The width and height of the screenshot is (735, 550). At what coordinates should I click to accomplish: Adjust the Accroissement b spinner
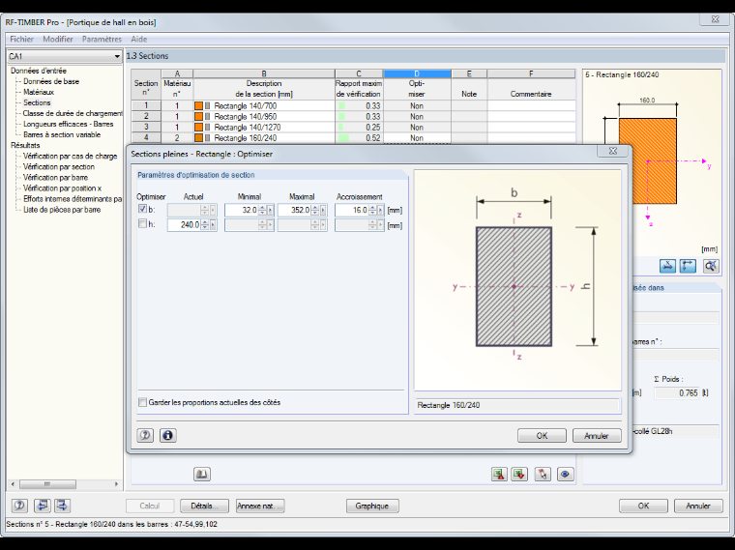coord(372,210)
